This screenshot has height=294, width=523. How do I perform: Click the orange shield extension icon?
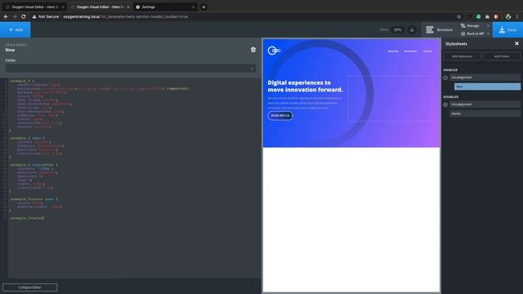(496, 16)
